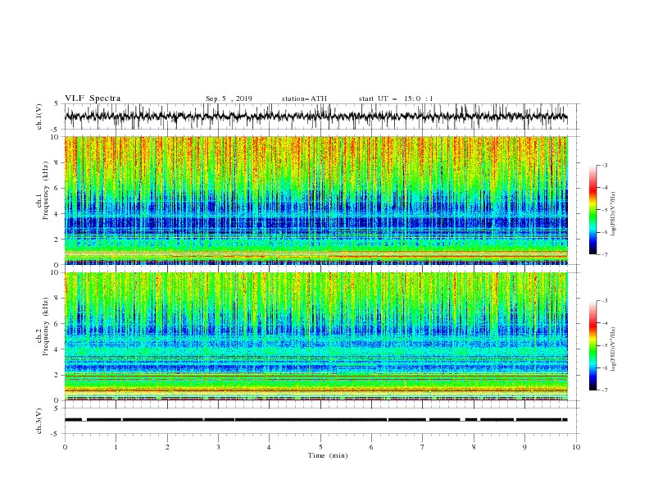649x502 pixels.
Task: Click the ch.1 Frequency (kHz) axis label
Action: pos(43,190)
